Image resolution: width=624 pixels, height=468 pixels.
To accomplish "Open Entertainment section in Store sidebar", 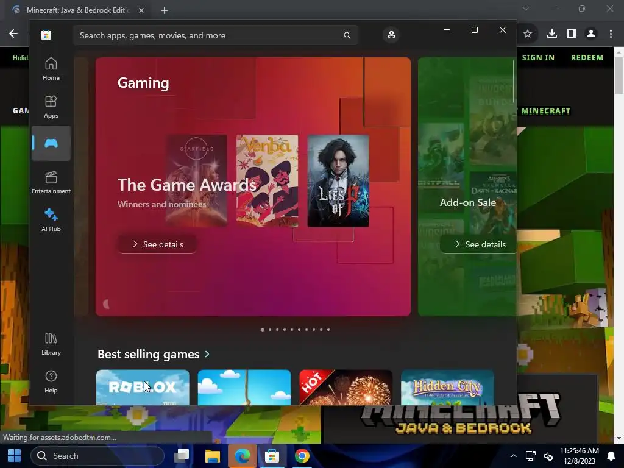I will 51,182.
